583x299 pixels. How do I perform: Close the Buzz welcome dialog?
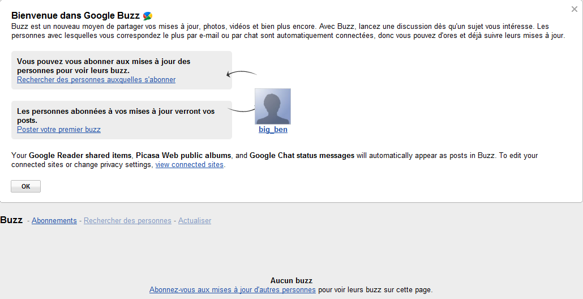(574, 9)
